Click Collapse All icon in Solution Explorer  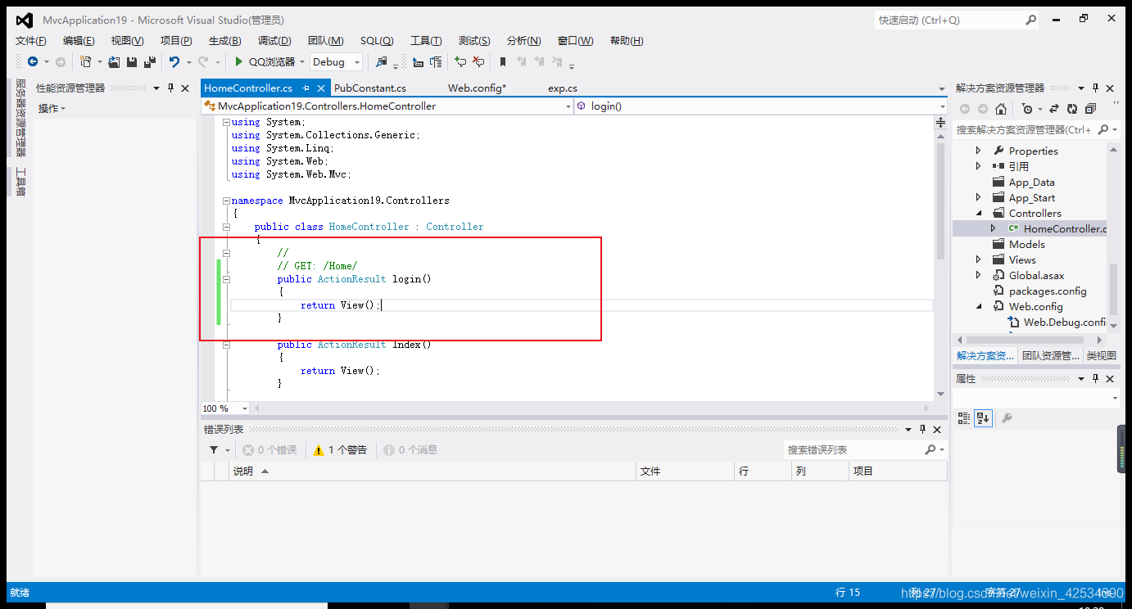[1090, 109]
